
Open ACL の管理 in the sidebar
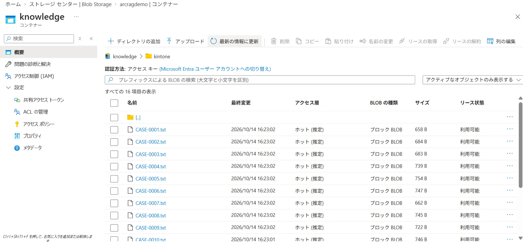click(36, 112)
